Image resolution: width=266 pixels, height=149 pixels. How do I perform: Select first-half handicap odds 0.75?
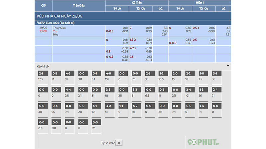click(x=188, y=31)
